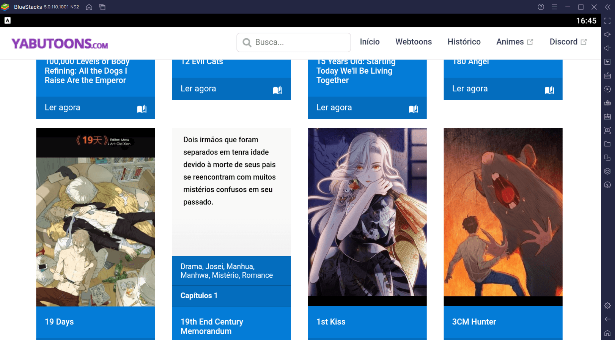Image resolution: width=615 pixels, height=340 pixels.
Task: Click the macro recorder sidebar icon
Action: coord(607,89)
